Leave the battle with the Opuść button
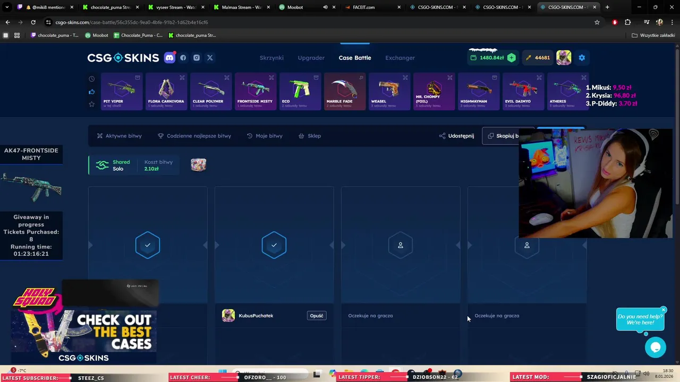 pos(317,316)
